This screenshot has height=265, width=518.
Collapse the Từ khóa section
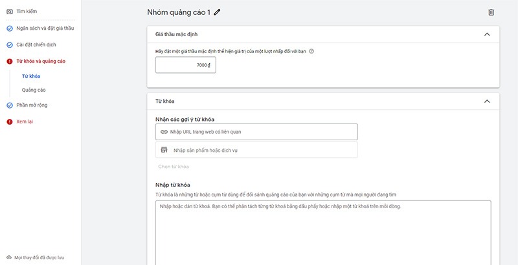[x=487, y=101]
